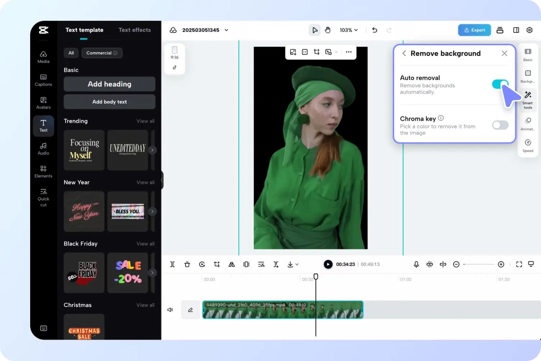Image resolution: width=541 pixels, height=361 pixels.
Task: Click the Export button
Action: click(x=474, y=30)
